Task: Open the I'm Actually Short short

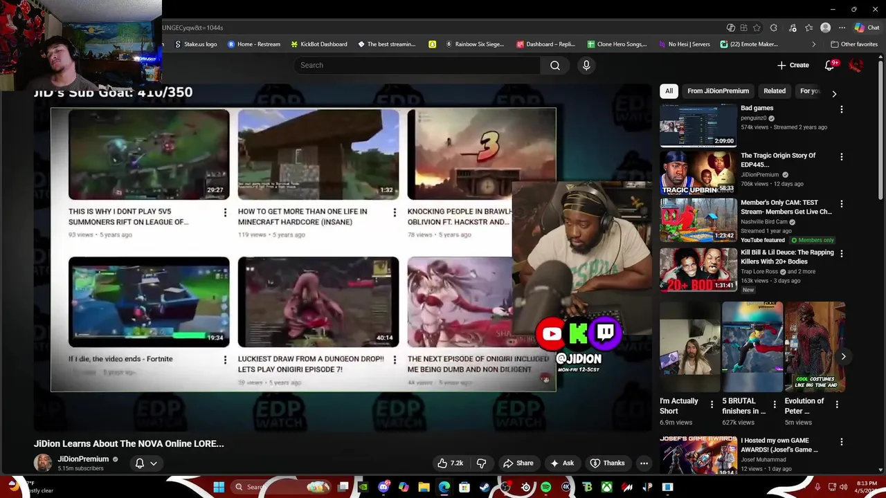Action: 689,347
